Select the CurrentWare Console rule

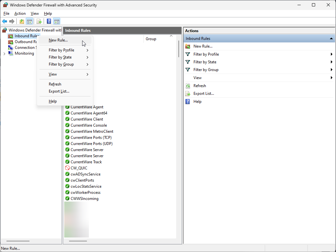[x=89, y=125]
